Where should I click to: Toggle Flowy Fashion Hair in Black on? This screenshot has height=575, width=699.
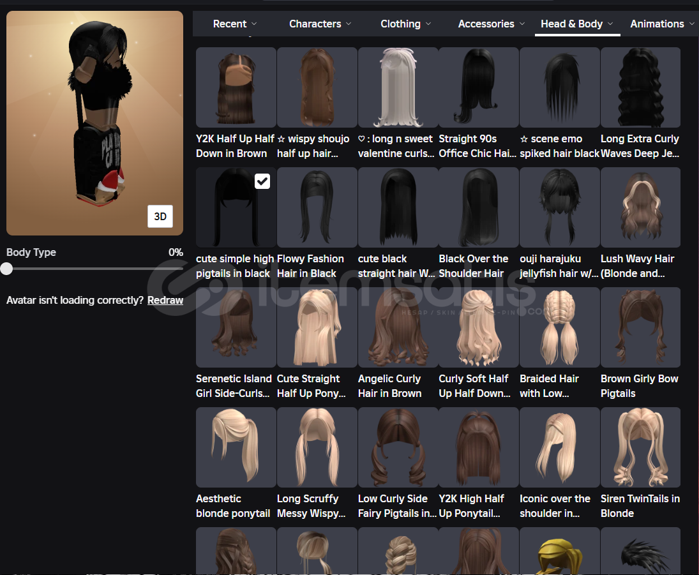317,207
